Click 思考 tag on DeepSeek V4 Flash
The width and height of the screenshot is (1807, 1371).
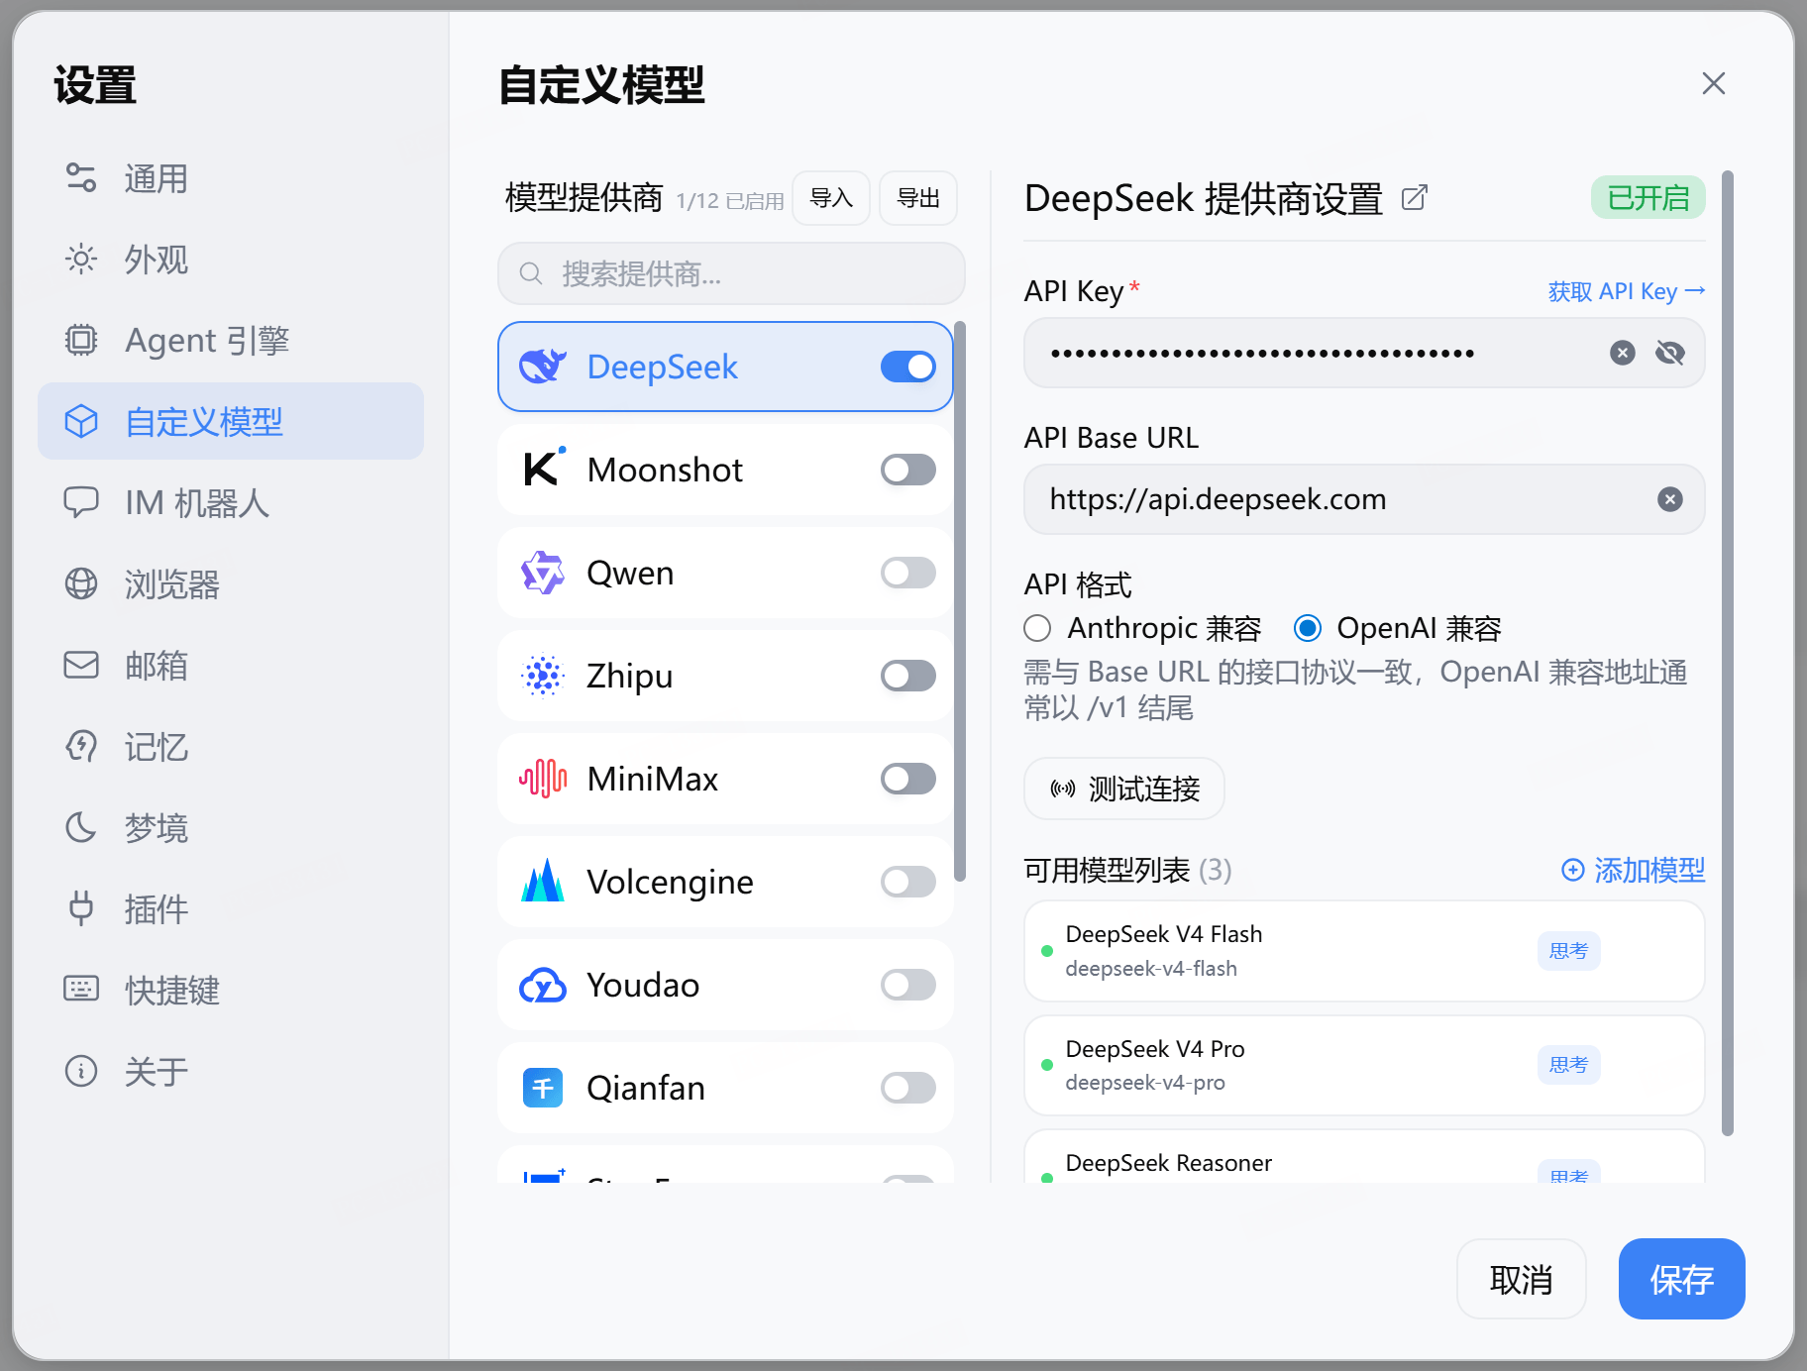tap(1569, 951)
